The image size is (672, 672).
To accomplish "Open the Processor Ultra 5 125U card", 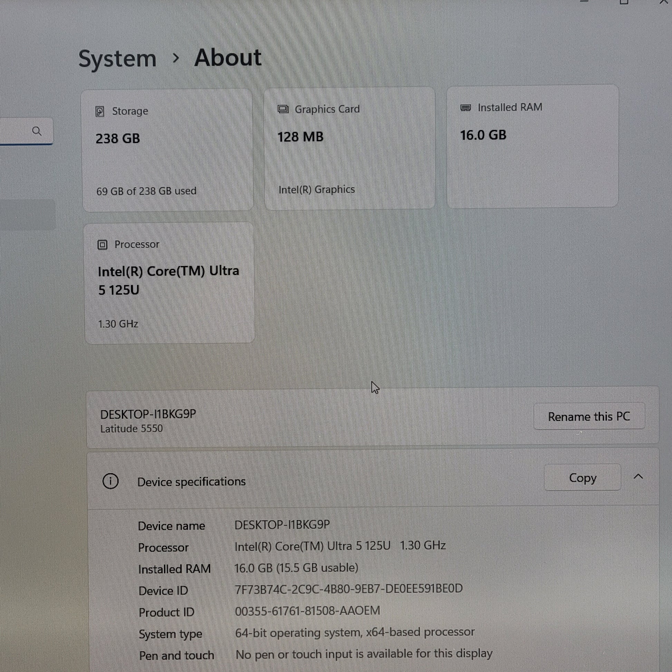I will point(170,283).
